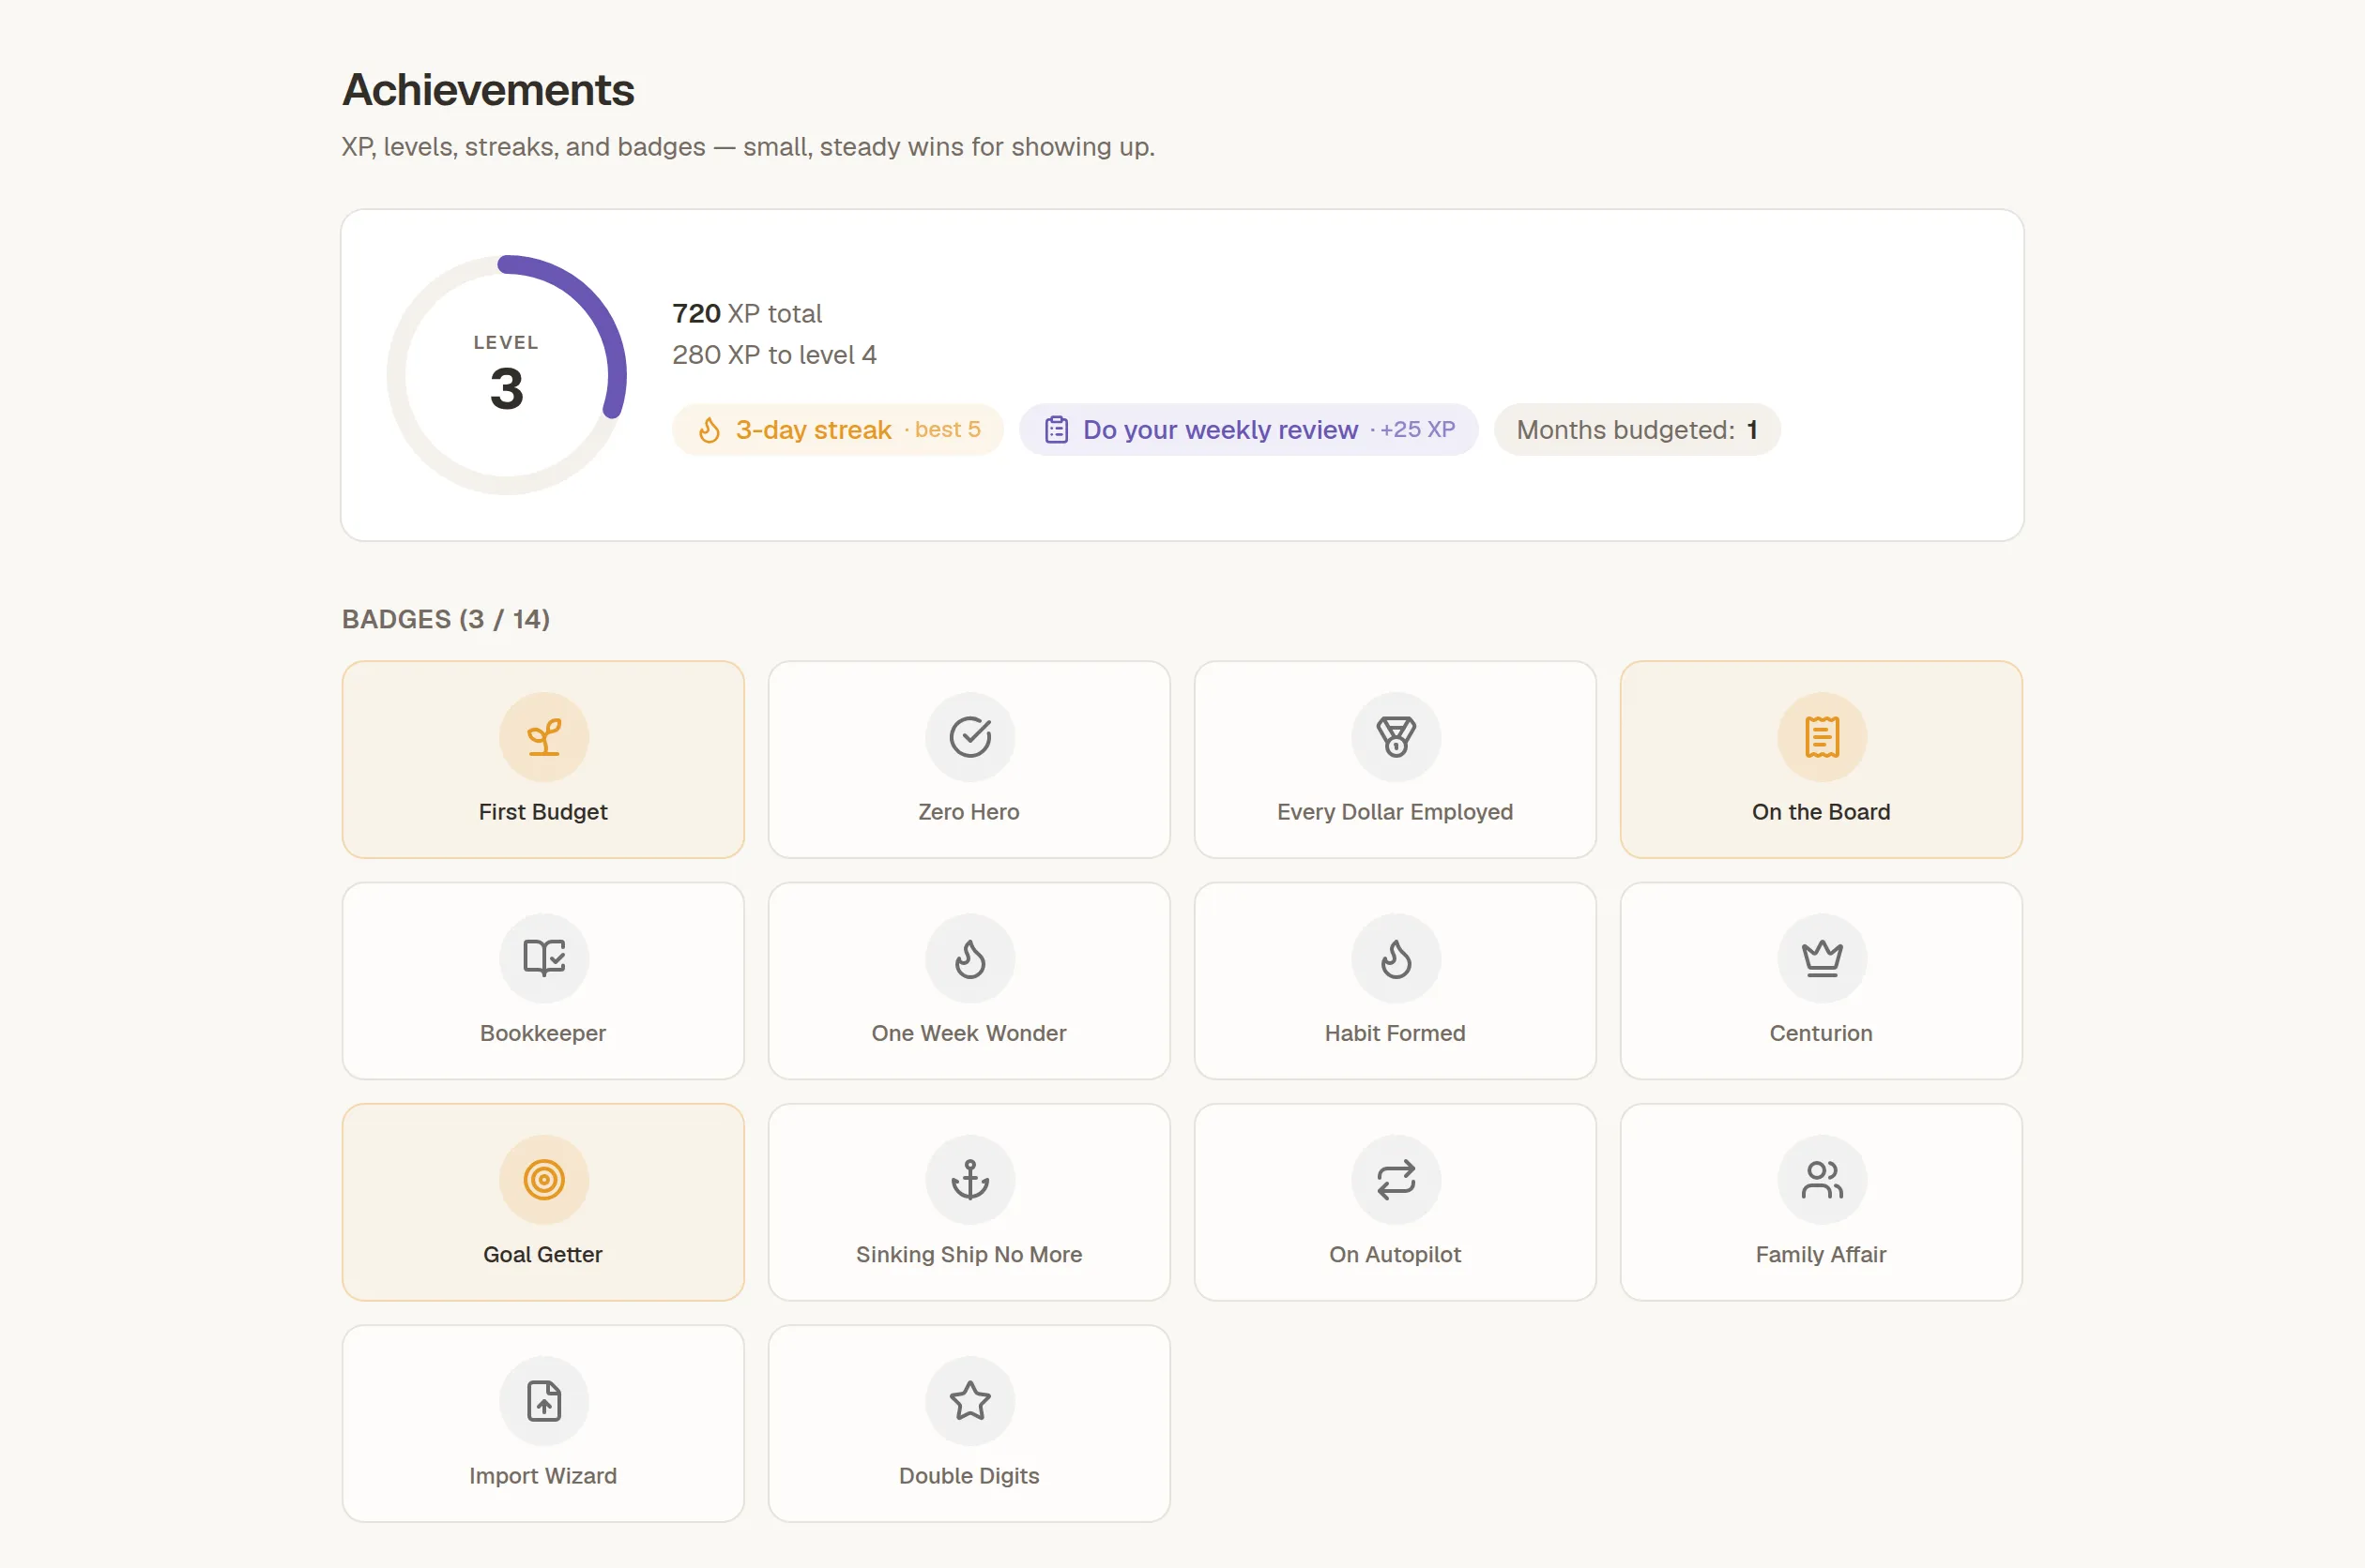
Task: Click the On the Board badge label
Action: [x=1822, y=812]
